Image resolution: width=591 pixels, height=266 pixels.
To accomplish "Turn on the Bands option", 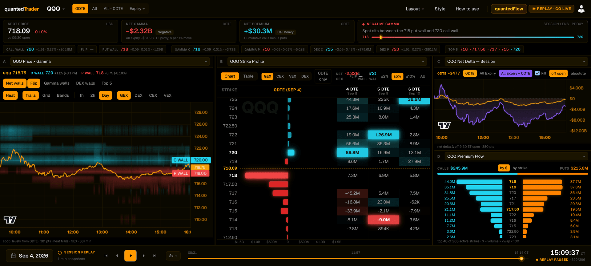I will (63, 95).
